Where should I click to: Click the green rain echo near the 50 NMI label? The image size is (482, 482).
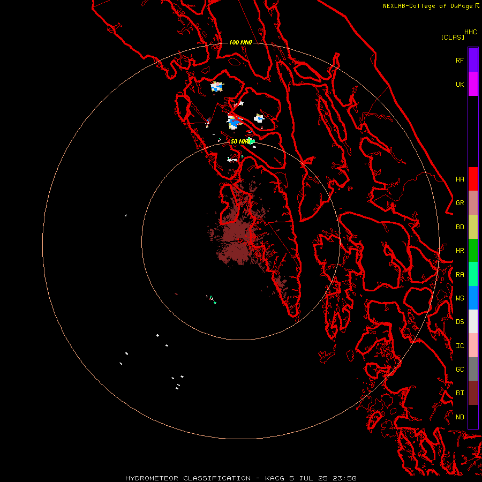[252, 141]
